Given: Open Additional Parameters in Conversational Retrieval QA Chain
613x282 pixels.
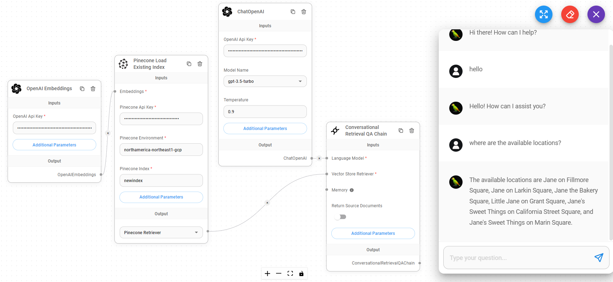Looking at the screenshot, I should point(373,233).
